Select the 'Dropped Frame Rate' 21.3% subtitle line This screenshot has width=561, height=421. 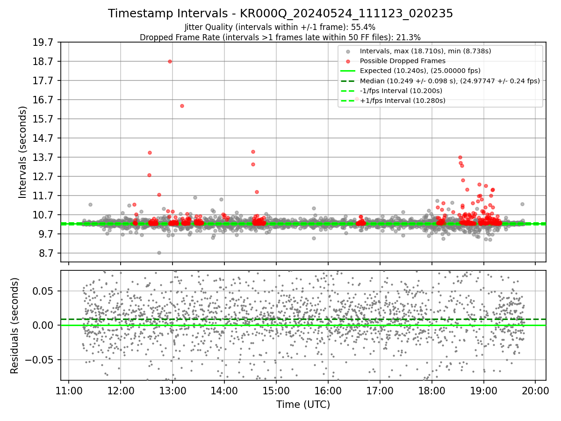pyautogui.click(x=280, y=37)
